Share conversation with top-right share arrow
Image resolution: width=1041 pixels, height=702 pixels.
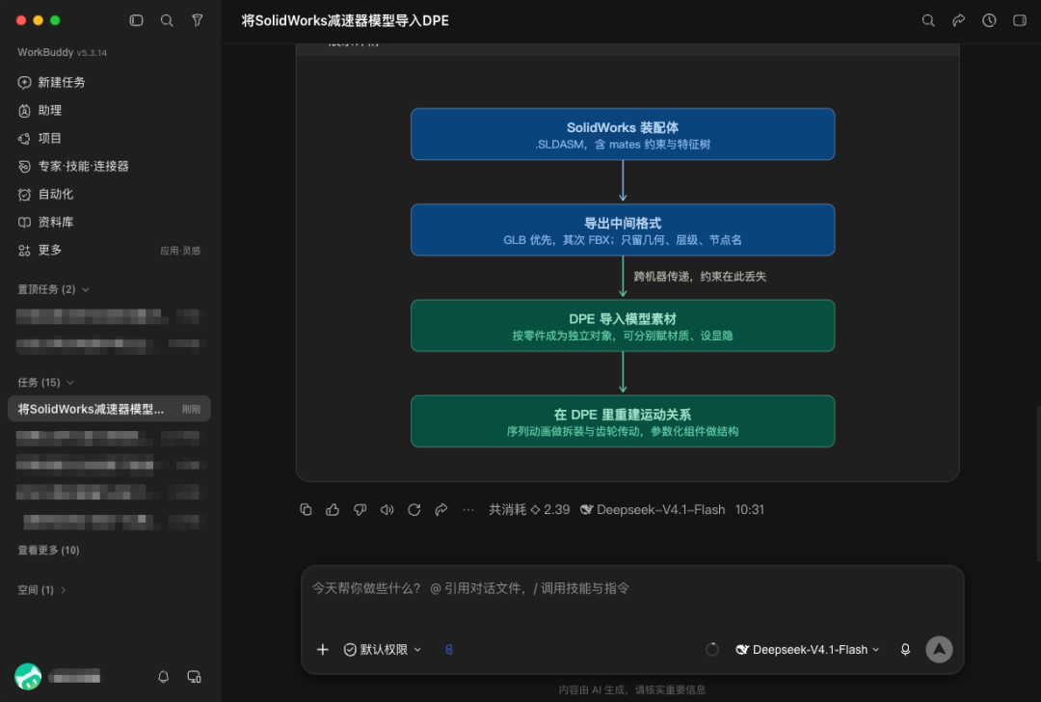[959, 20]
